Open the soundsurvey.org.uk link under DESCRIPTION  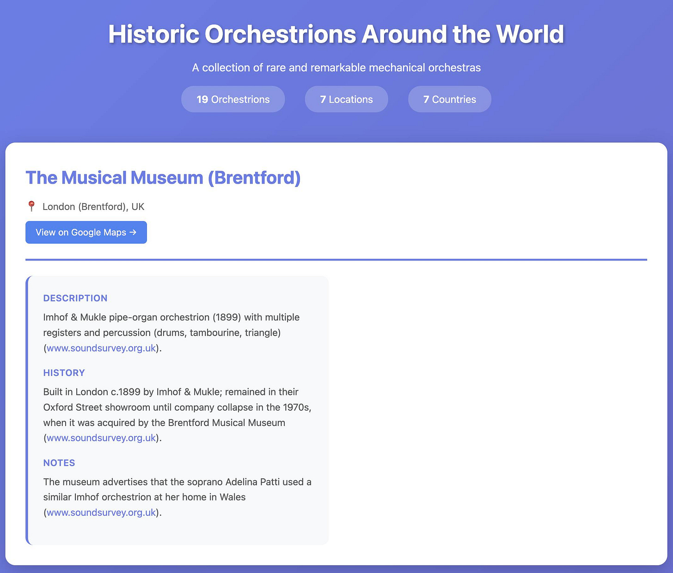click(x=101, y=348)
